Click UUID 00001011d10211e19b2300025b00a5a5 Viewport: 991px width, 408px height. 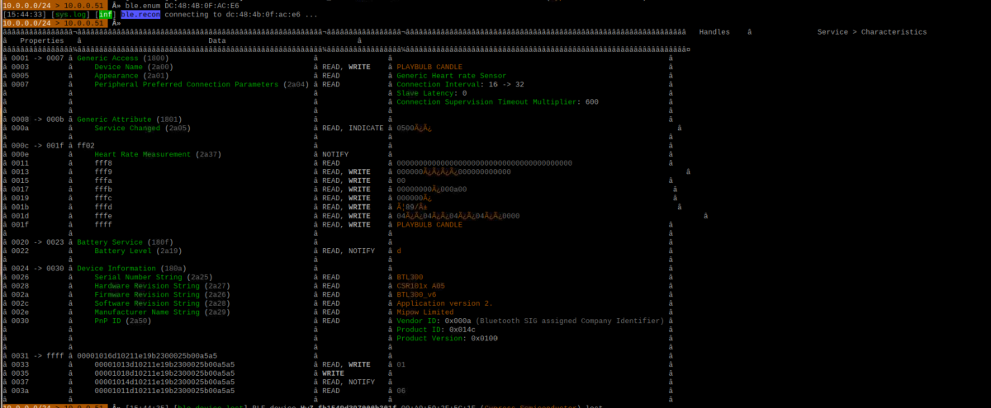[164, 391]
